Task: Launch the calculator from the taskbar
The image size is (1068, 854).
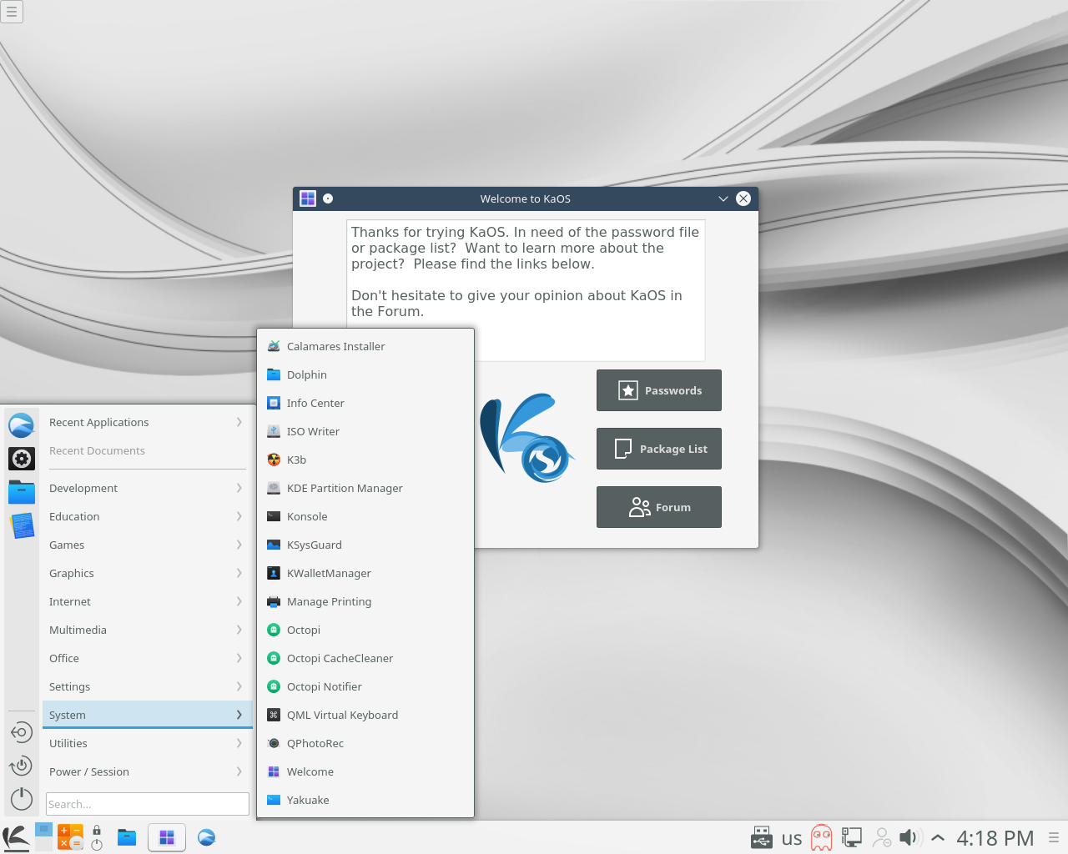Action: point(70,837)
